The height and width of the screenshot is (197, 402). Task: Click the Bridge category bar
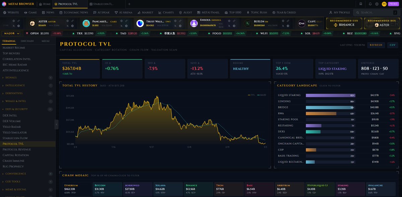330,107
